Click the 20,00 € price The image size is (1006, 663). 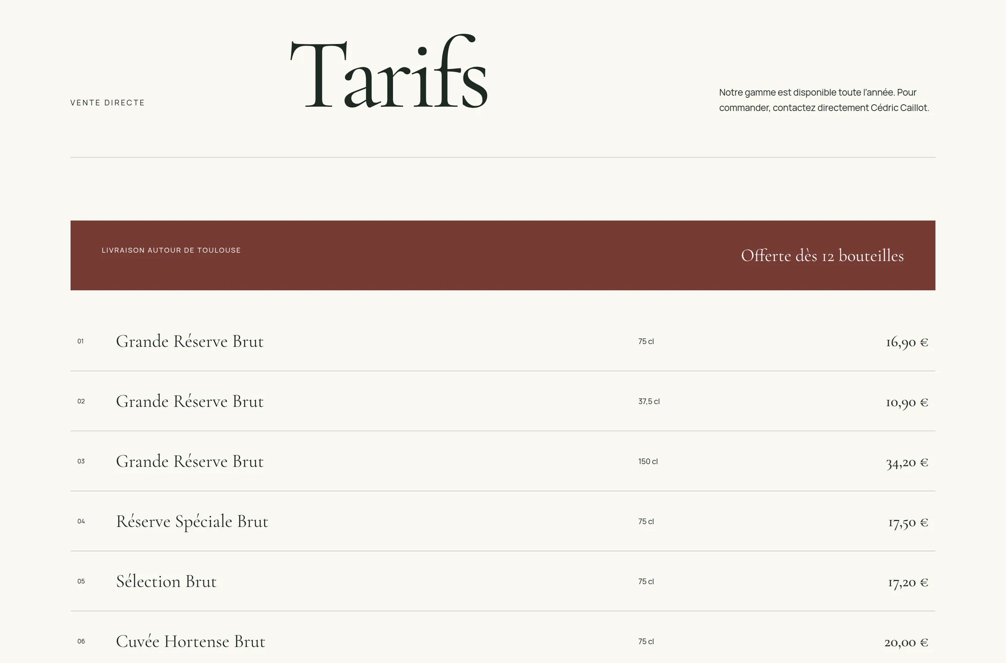pos(906,642)
